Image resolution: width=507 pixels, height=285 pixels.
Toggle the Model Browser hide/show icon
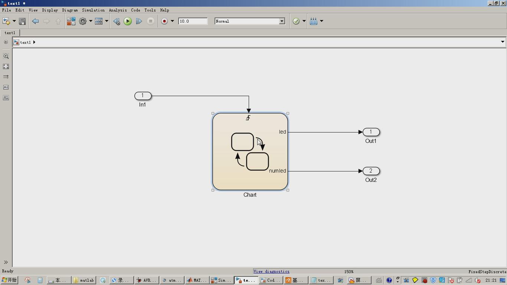coord(6,42)
